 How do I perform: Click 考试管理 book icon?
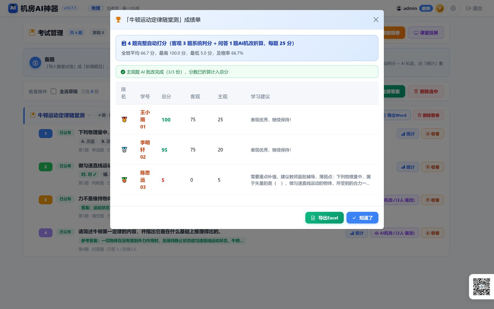pos(32,33)
